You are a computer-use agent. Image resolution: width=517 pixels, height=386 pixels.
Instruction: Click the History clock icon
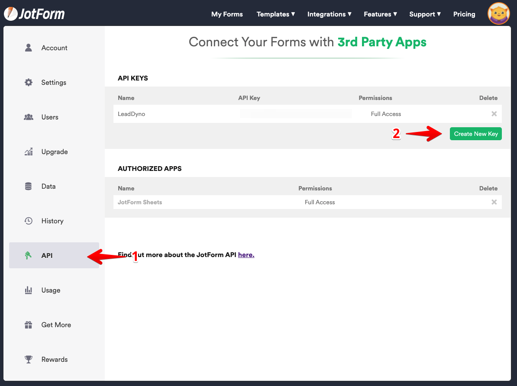click(29, 221)
